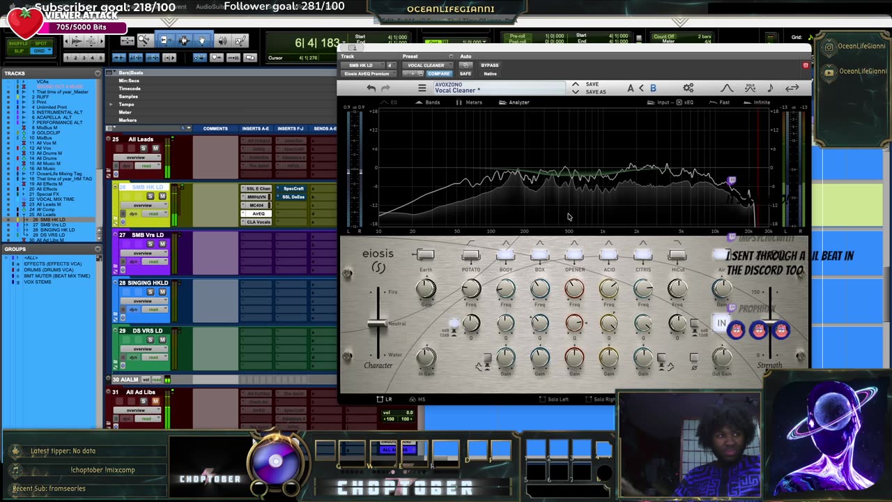Toggle the phase invert switch
The height and width of the screenshot is (502, 892).
click(694, 358)
